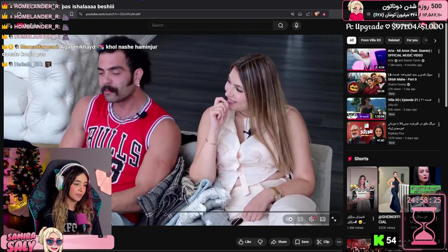448x252 pixels.
Task: Create a clip with the Clip button
Action: [x=323, y=242]
